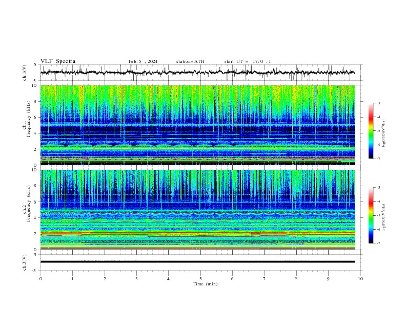
Task: Click the "ch.3(V)" axis label
Action: click(25, 262)
